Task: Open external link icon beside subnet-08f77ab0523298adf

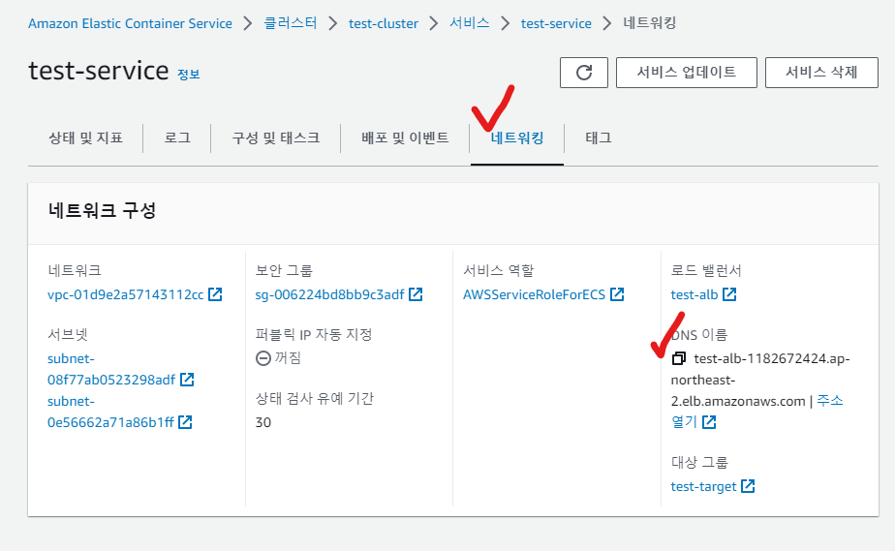Action: [x=187, y=380]
